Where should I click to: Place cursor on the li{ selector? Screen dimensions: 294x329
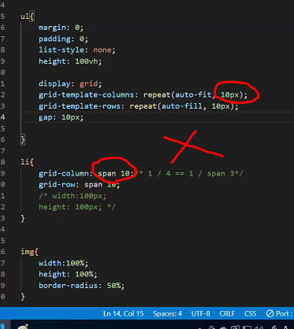point(28,162)
